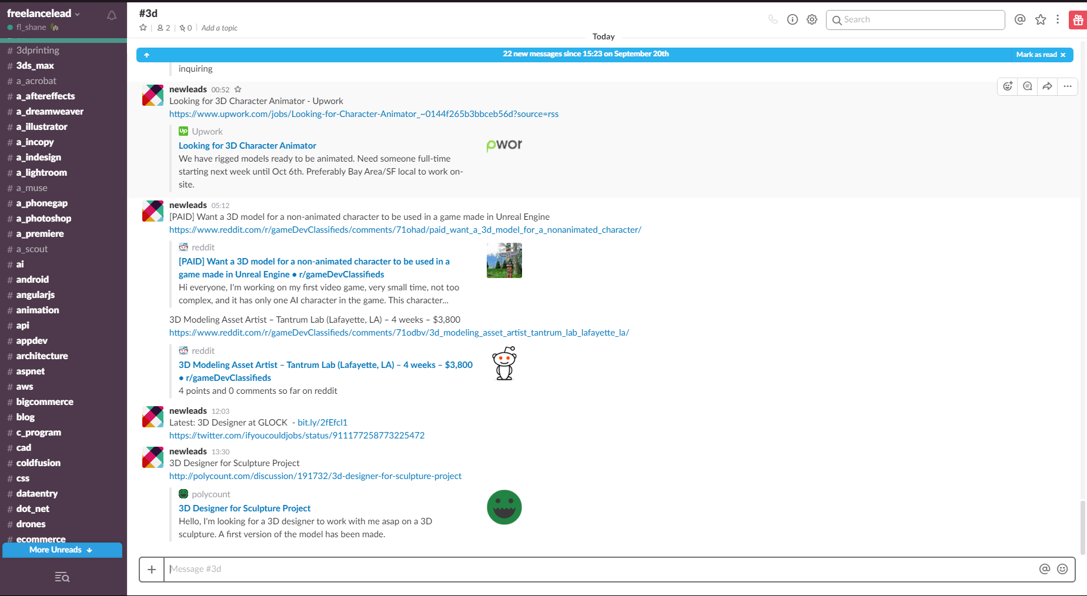Open the notifications bell in sidebar header

112,15
